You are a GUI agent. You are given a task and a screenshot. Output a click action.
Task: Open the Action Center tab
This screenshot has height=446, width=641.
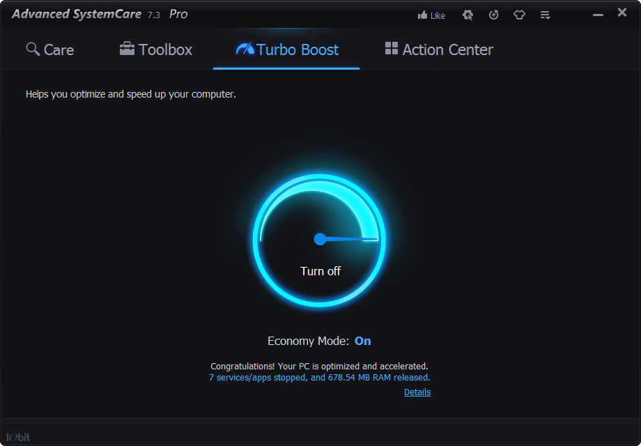pyautogui.click(x=439, y=49)
